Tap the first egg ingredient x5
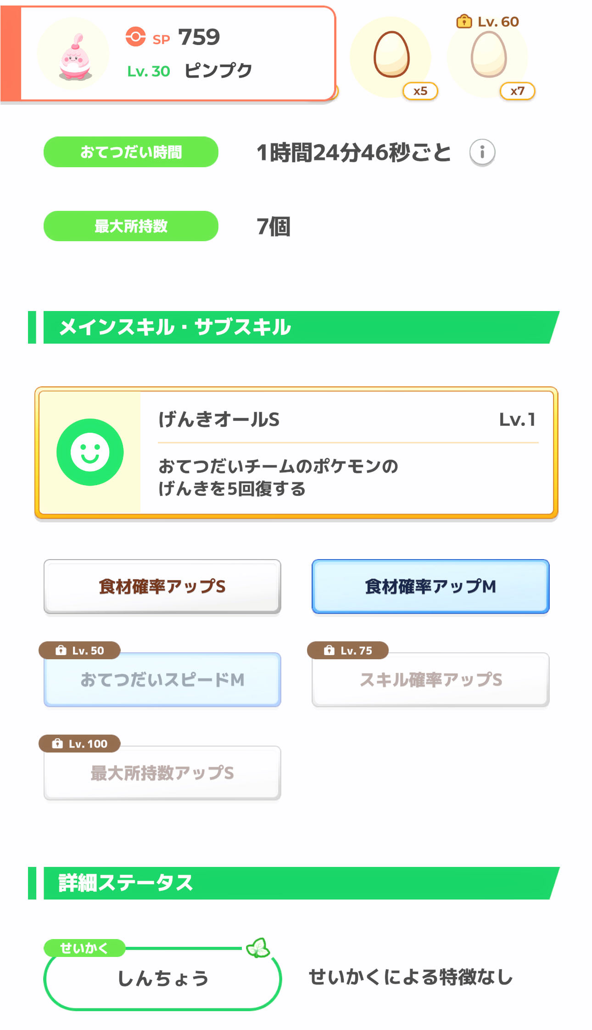592x1030 pixels. [391, 56]
